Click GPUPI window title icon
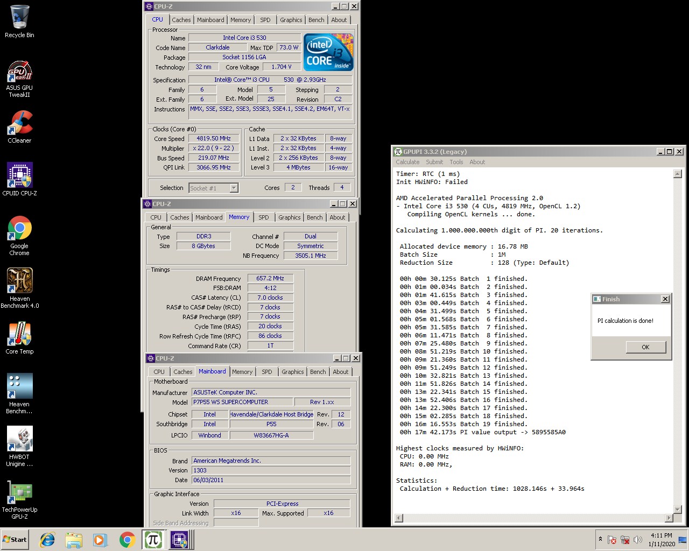The width and height of the screenshot is (689, 551). coord(398,152)
